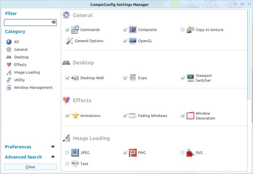Disable the Animations checkbox
Image resolution: width=253 pixels, height=174 pixels.
67,116
